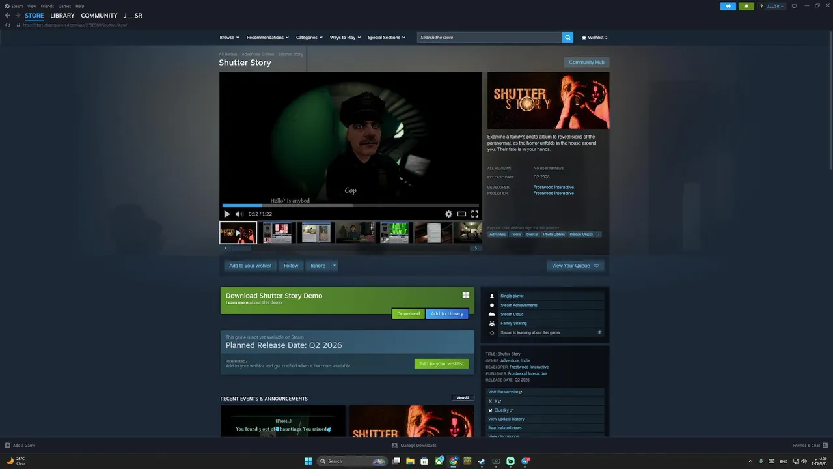Click the question mark help icon

click(761, 6)
